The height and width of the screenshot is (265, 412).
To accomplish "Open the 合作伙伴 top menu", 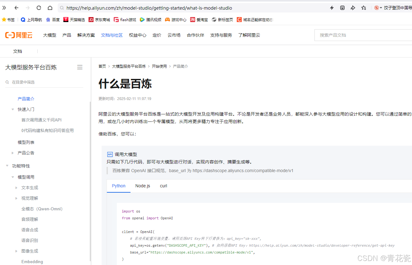I will tap(195, 35).
